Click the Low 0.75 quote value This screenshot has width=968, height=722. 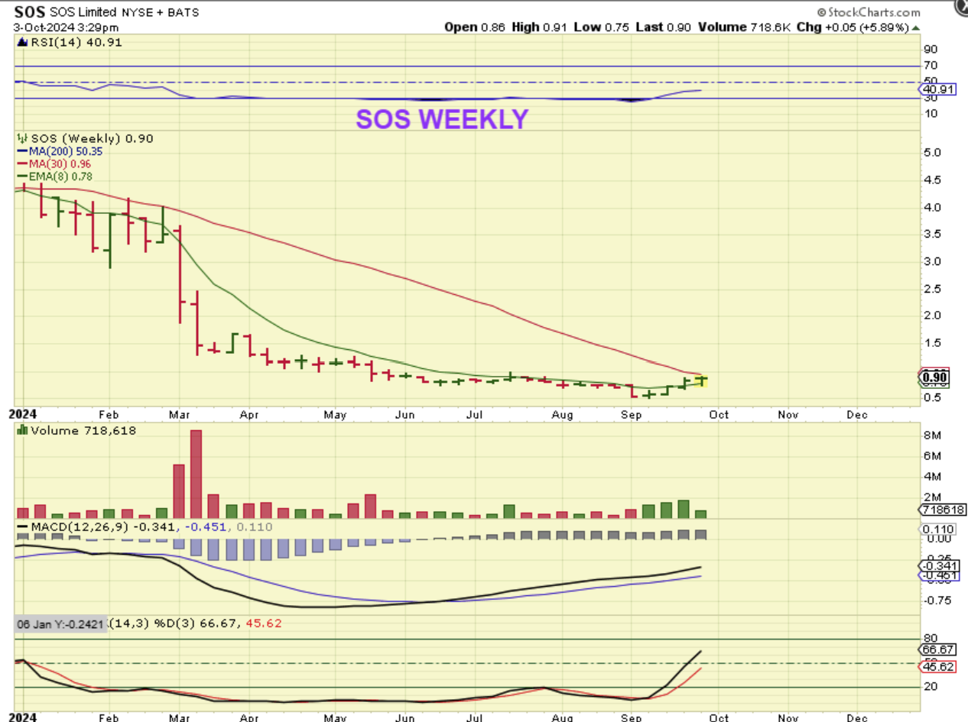point(601,27)
